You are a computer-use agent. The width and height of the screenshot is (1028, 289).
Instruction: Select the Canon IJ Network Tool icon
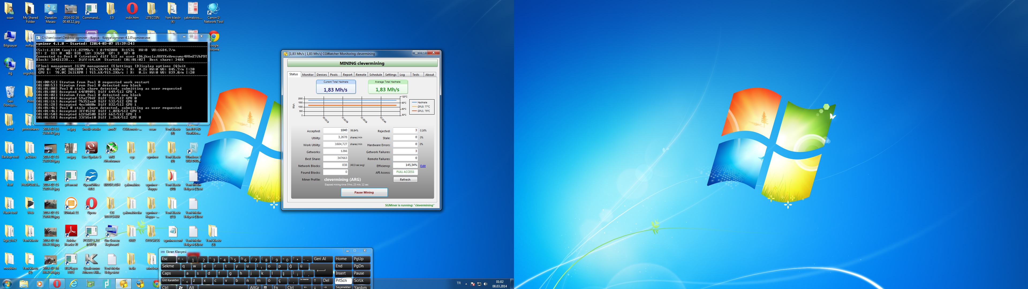[x=214, y=13]
